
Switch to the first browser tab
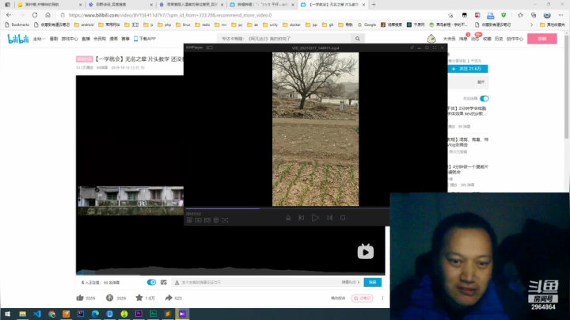tap(49, 5)
